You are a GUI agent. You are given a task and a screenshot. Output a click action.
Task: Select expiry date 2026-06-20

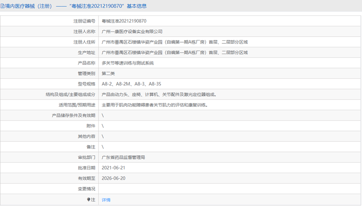(x=113, y=178)
